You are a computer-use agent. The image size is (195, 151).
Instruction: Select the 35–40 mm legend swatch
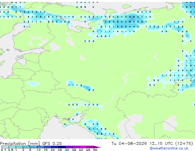point(76,147)
